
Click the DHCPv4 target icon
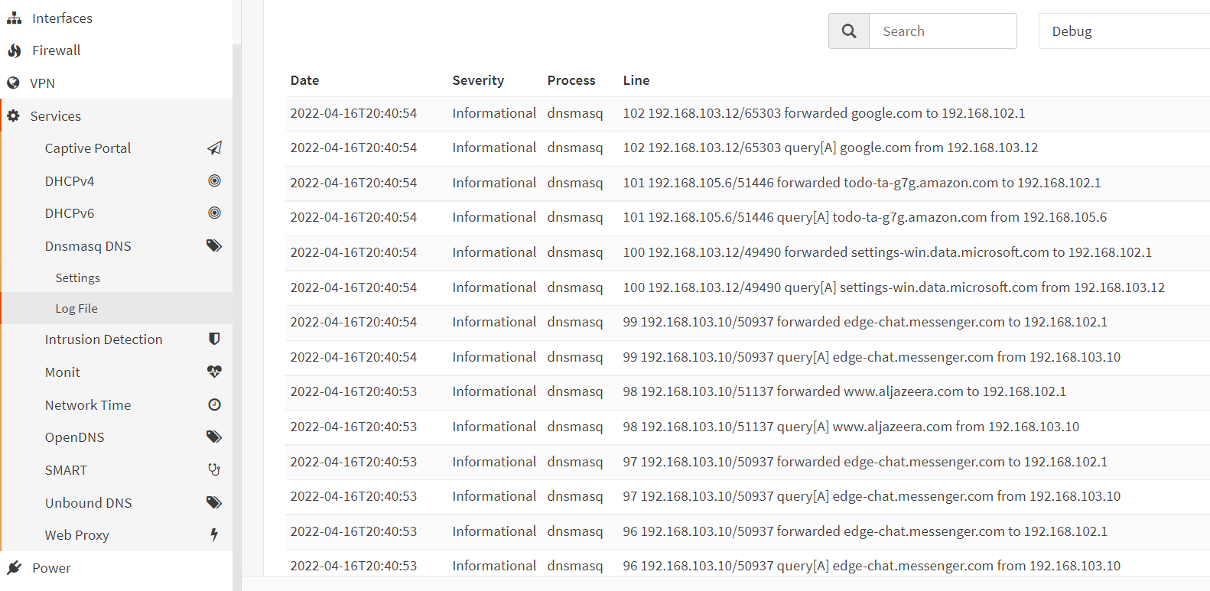coord(214,181)
